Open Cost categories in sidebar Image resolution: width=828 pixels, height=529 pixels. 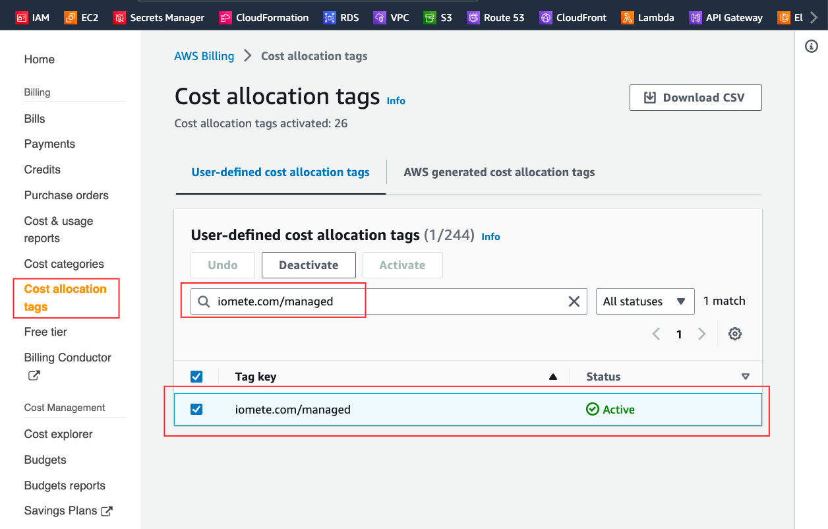(64, 264)
